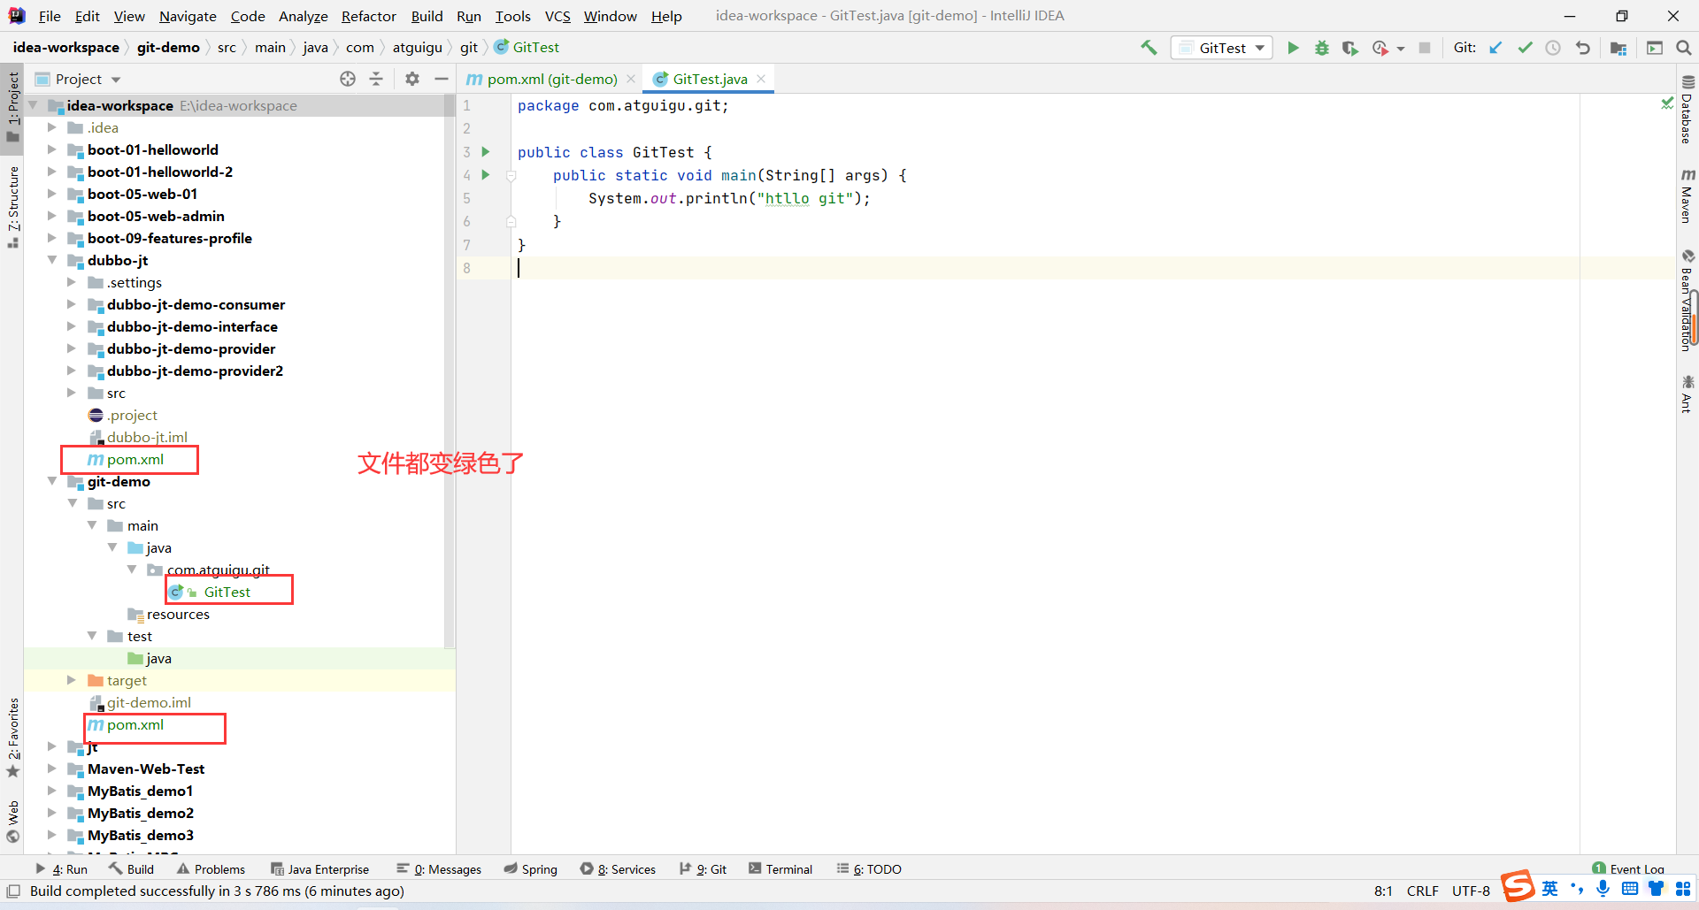Select pom.xml under git-demo
The image size is (1699, 910).
[x=135, y=724]
